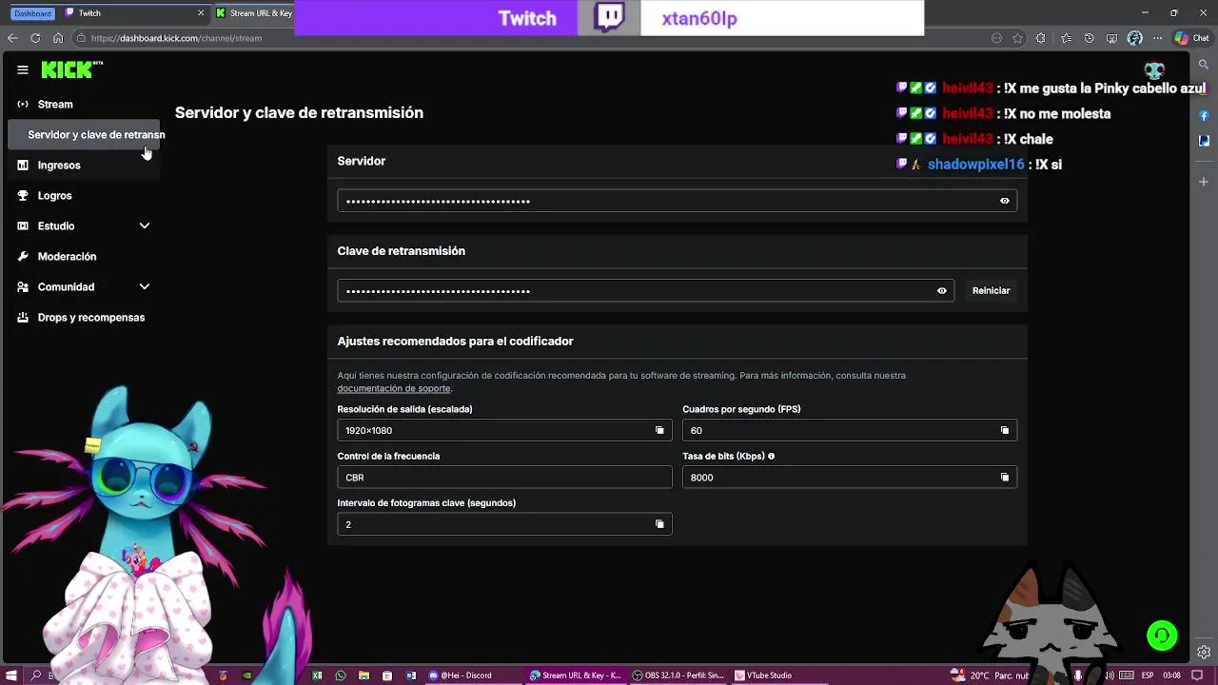Open the green support headset chat button
Screen dimensions: 1218x685
tap(1162, 635)
